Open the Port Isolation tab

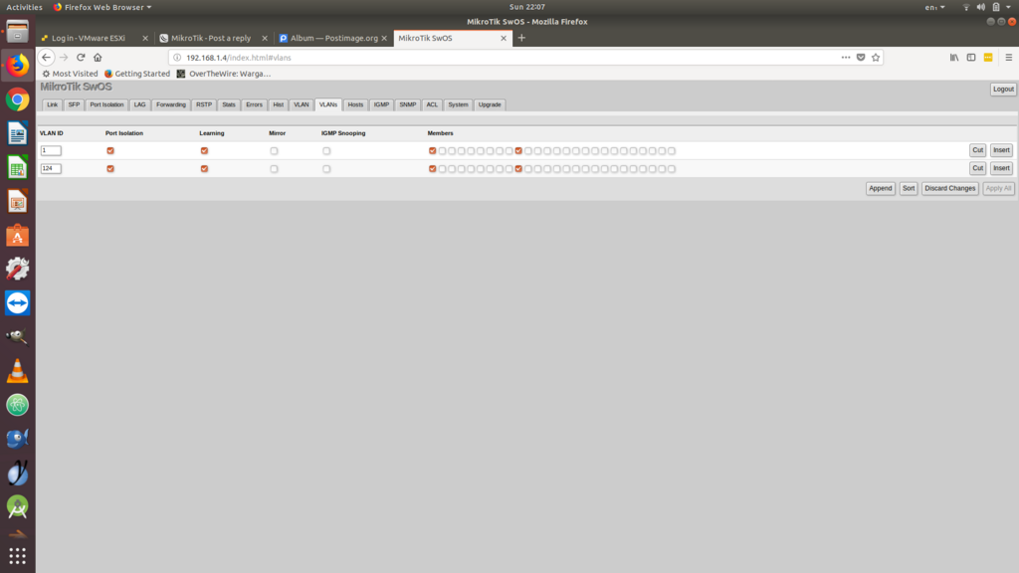pyautogui.click(x=106, y=104)
